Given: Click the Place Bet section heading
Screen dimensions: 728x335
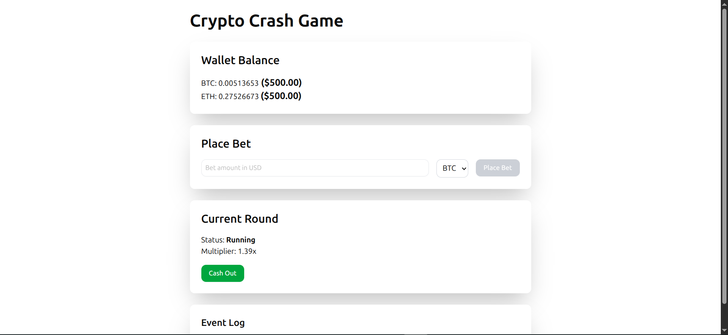Looking at the screenshot, I should coord(226,144).
